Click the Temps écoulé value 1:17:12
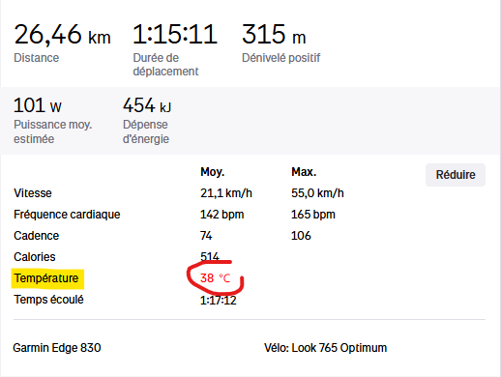 coord(219,300)
